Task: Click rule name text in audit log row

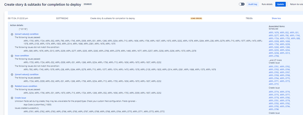Action: 113,18
